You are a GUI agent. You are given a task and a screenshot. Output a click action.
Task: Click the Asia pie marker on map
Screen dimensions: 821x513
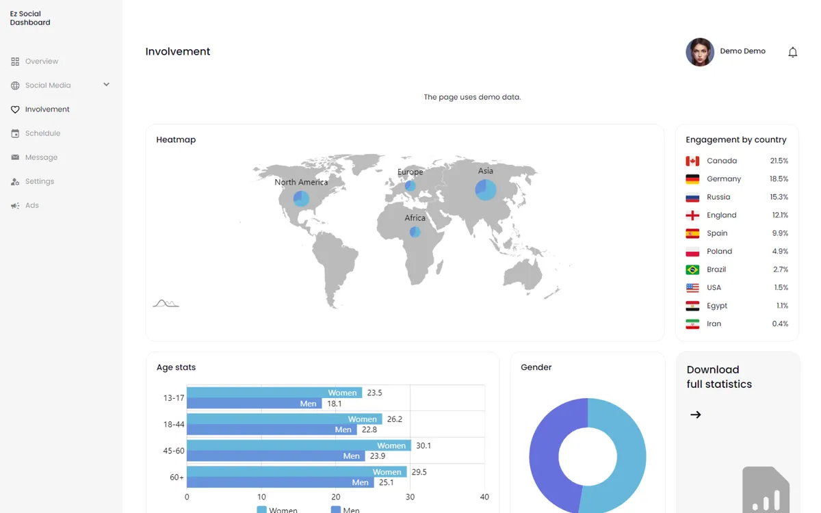point(486,189)
